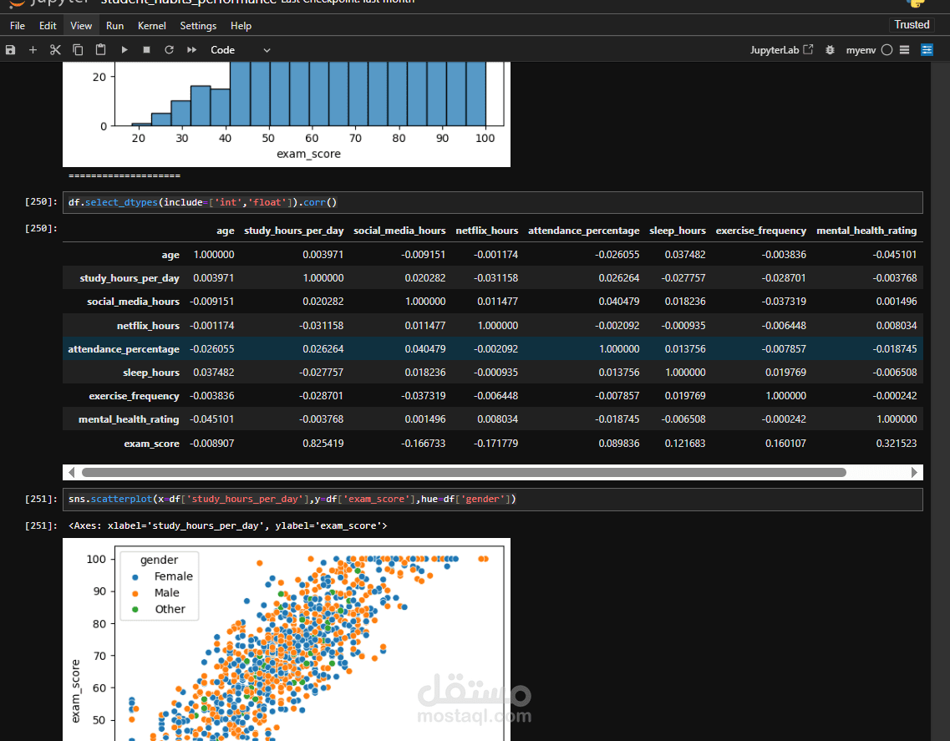This screenshot has width=950, height=741.
Task: Restart kernel and run all cells
Action: (191, 49)
